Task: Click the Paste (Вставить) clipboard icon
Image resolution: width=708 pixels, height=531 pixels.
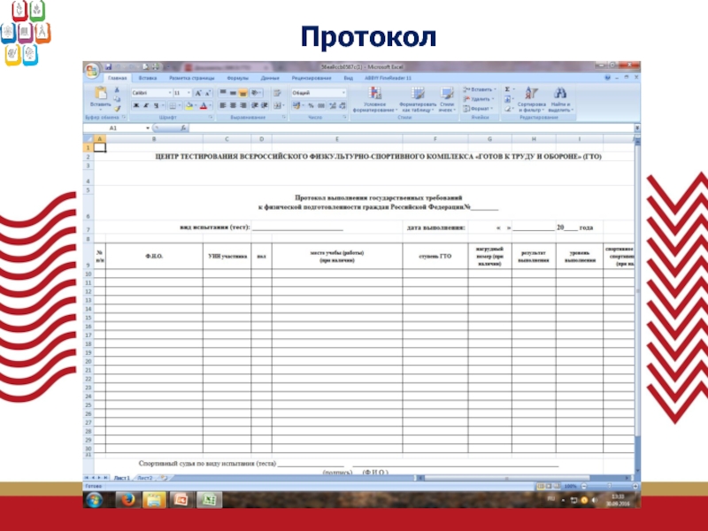Action: click(101, 95)
